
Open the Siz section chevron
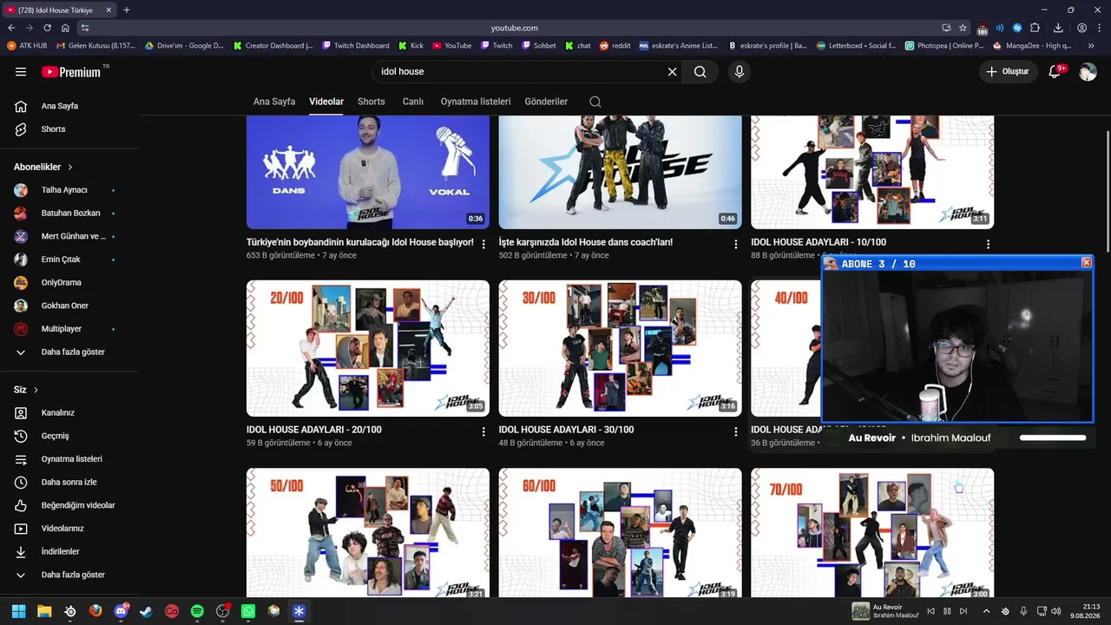(36, 390)
